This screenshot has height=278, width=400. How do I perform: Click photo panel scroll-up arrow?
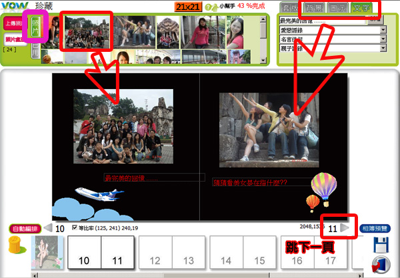263,19
